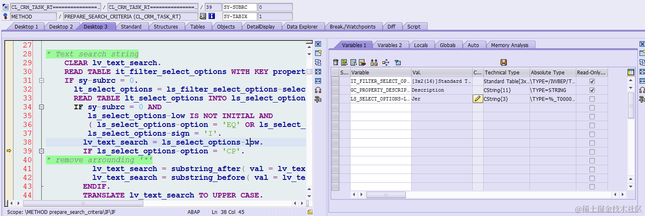This screenshot has height=216, width=645.
Task: Click the Variable column header
Action: [x=380, y=72]
